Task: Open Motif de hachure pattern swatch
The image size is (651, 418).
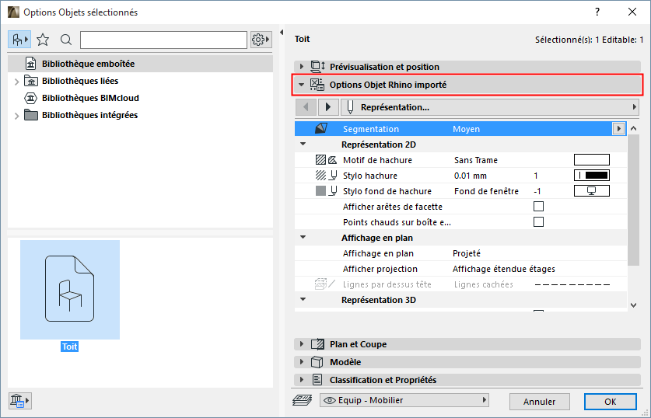Action: click(x=592, y=159)
